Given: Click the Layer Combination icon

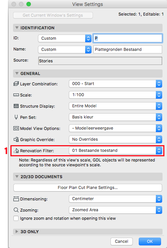Looking at the screenshot, I should [x=16, y=84].
